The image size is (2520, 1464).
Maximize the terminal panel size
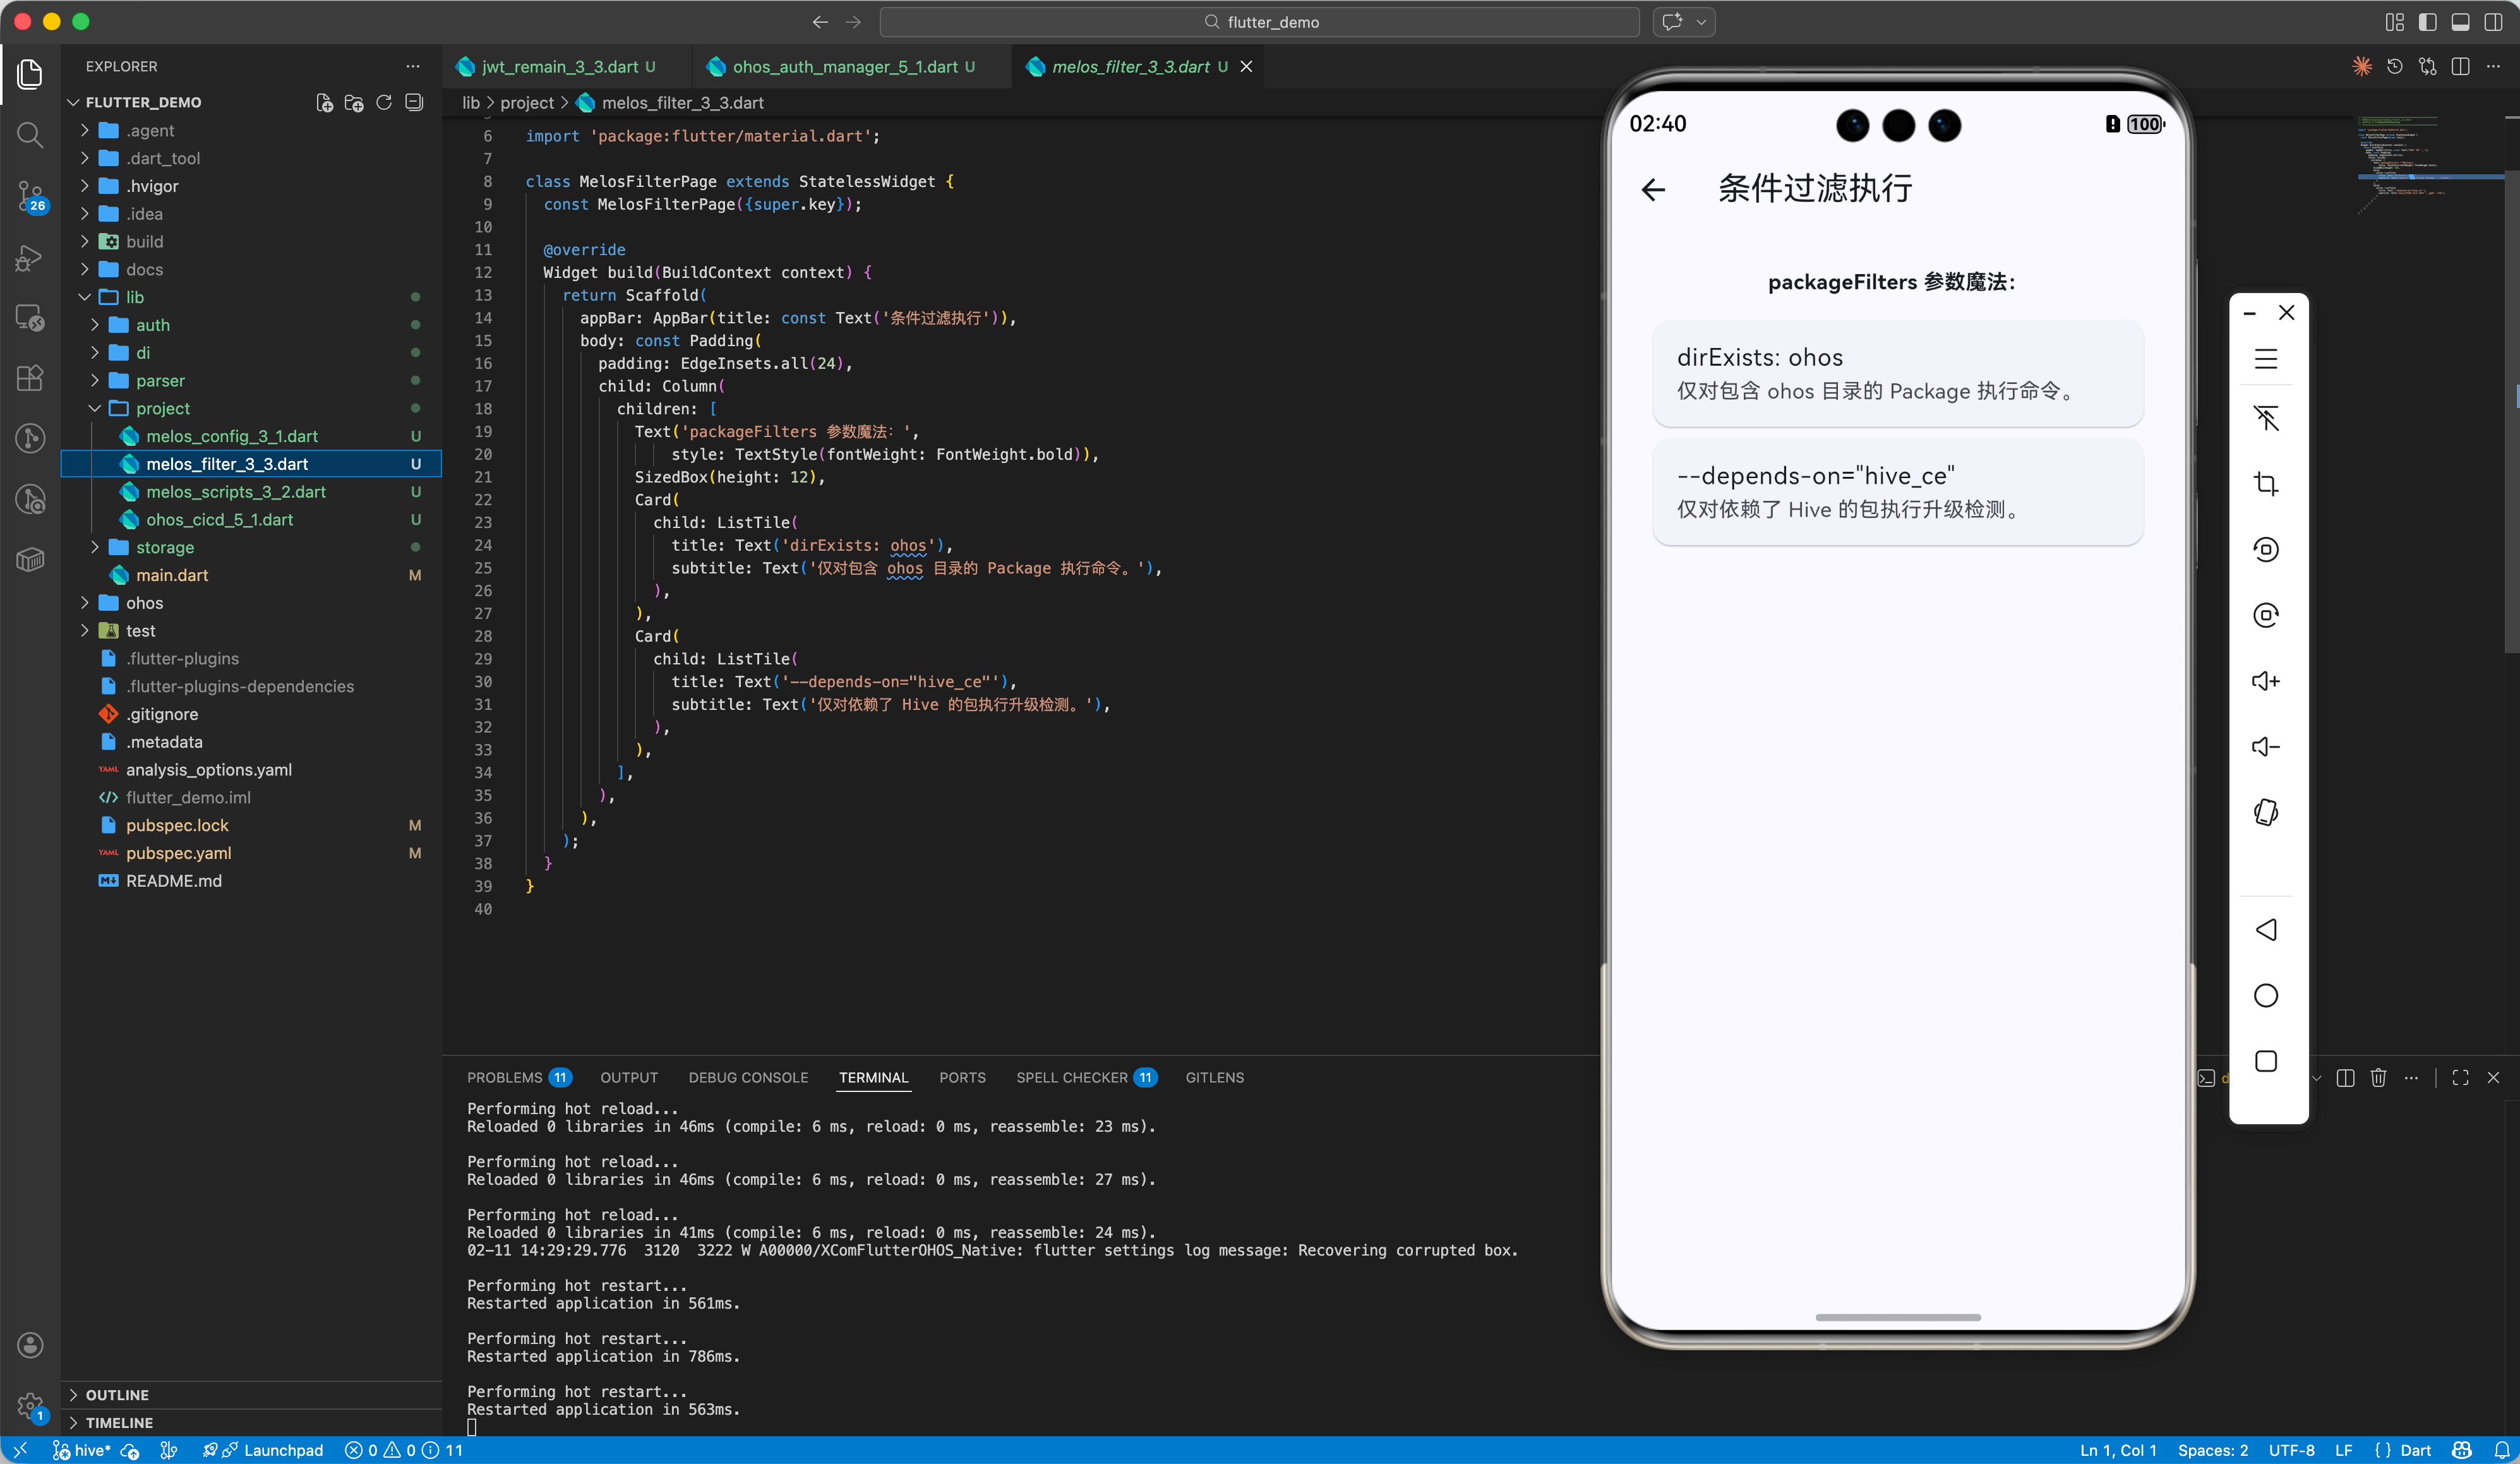(2460, 1077)
